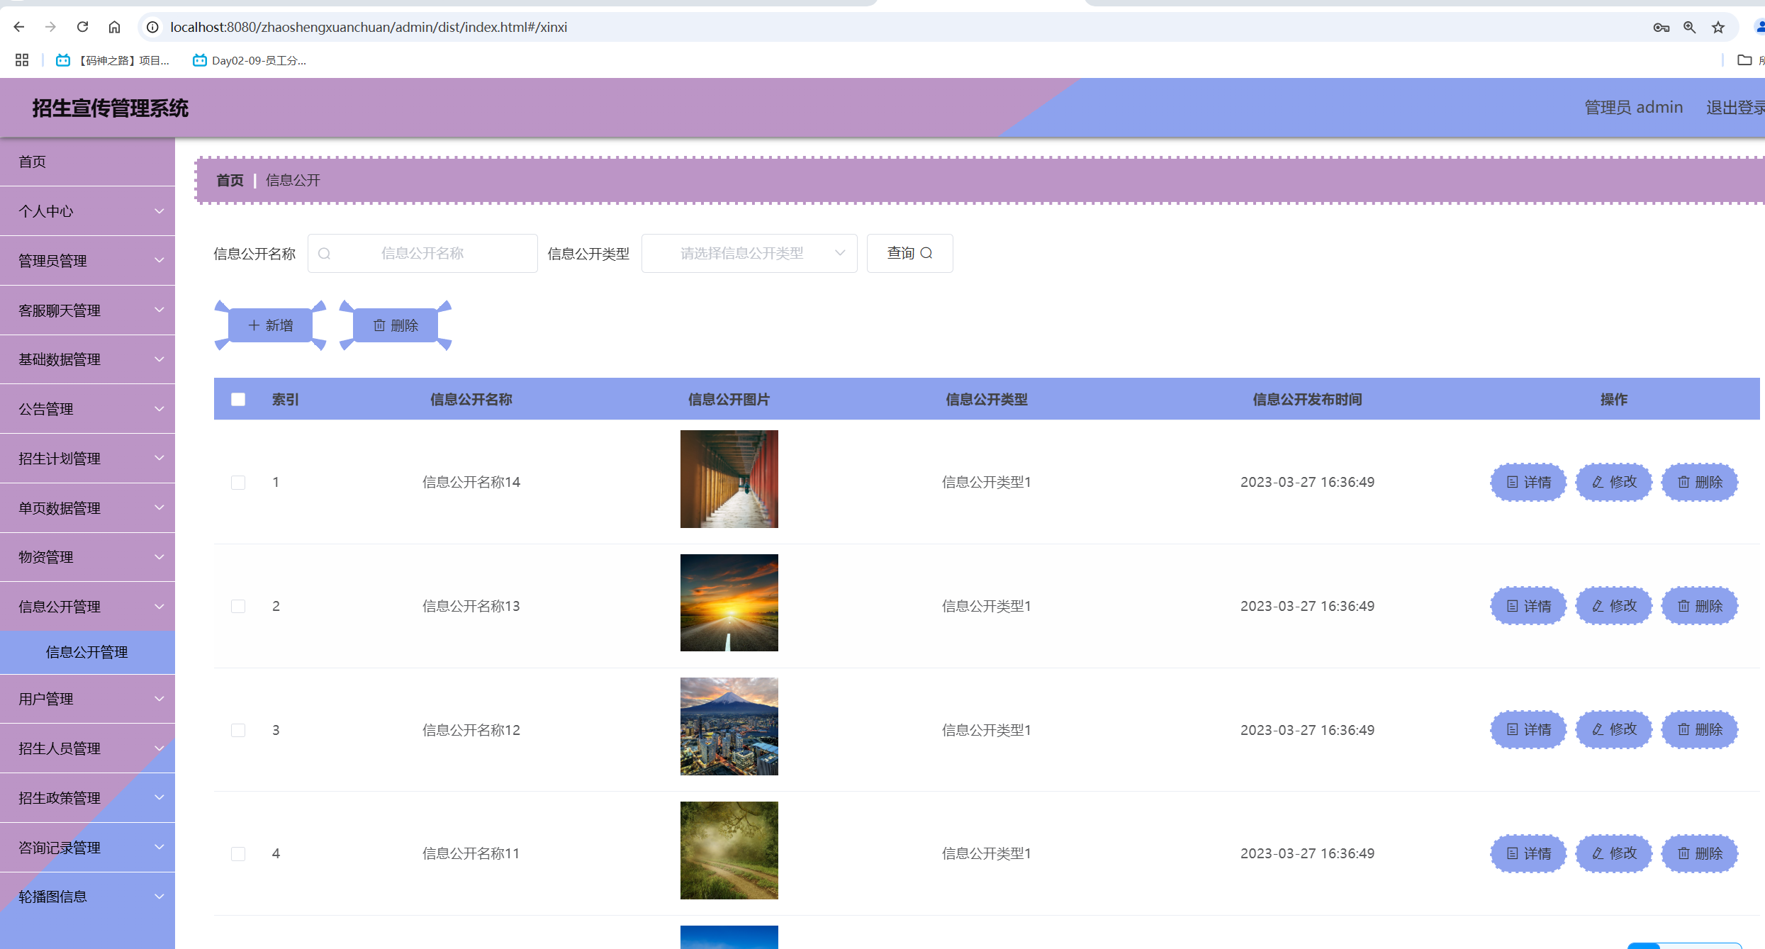
Task: Click 修改 for 信息公开名称12
Action: coord(1614,729)
